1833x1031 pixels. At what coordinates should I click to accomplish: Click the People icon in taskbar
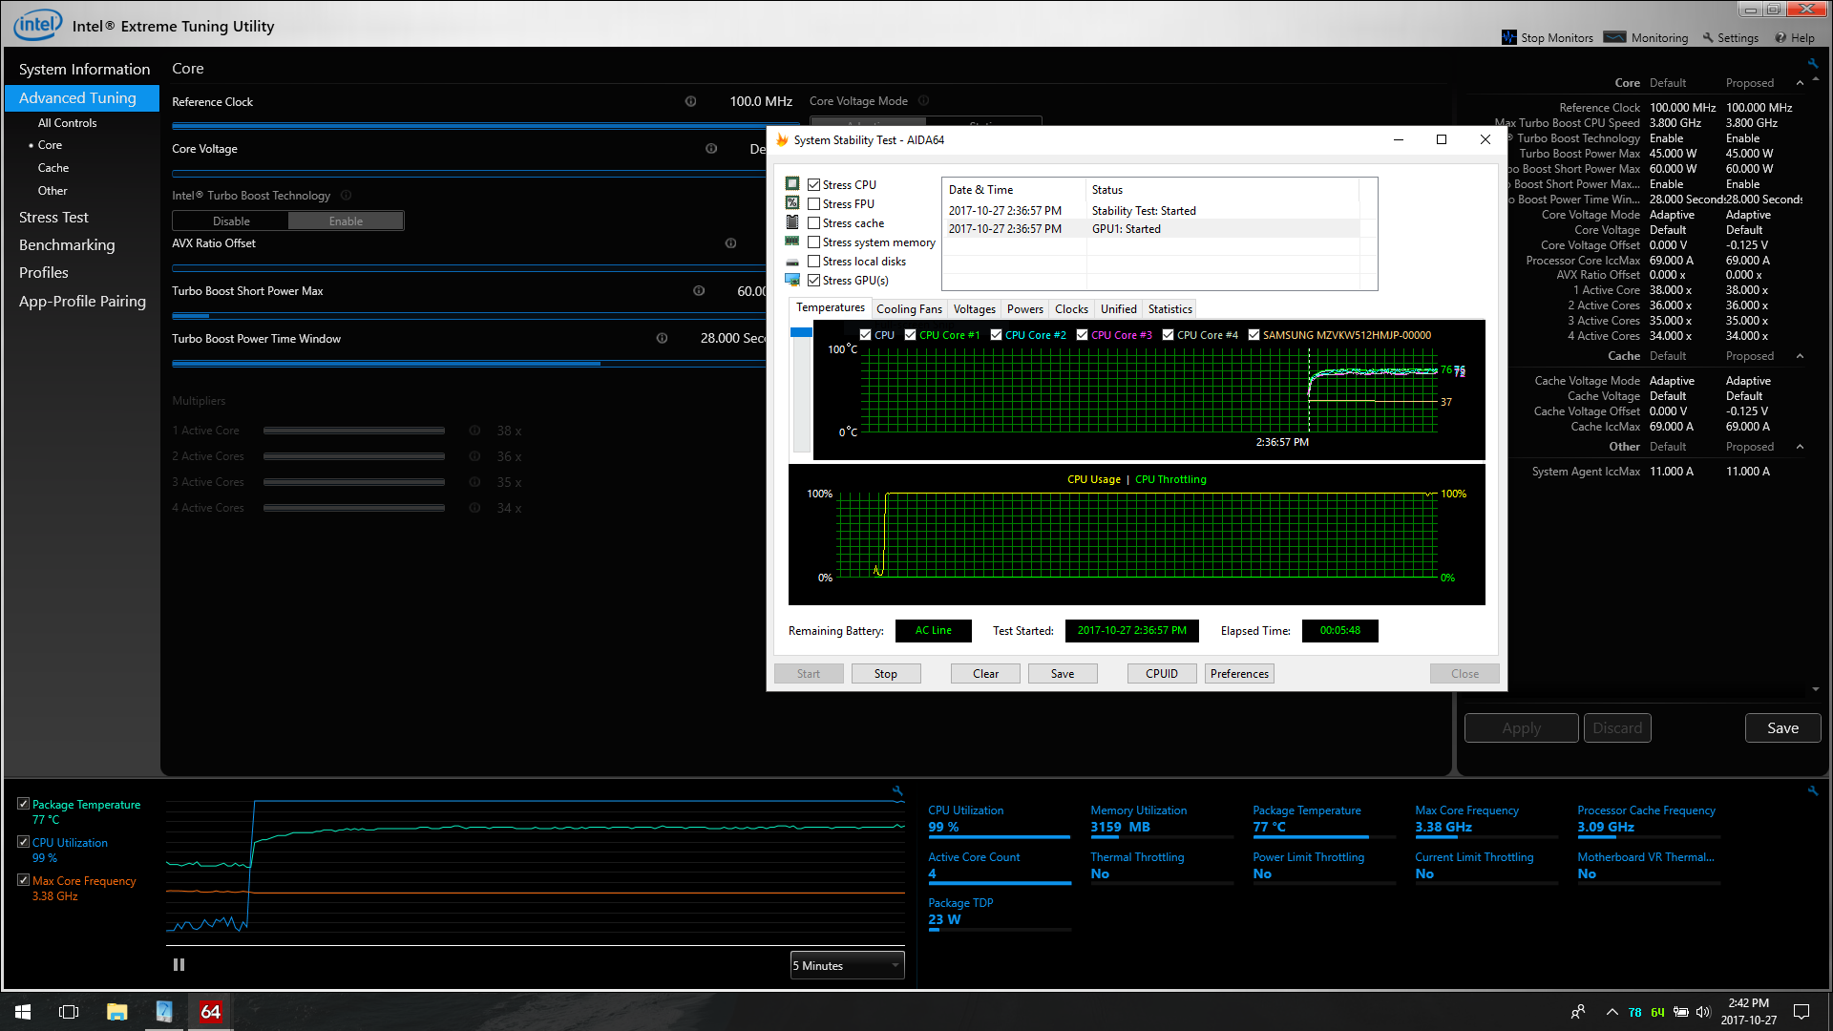pos(1577,1012)
